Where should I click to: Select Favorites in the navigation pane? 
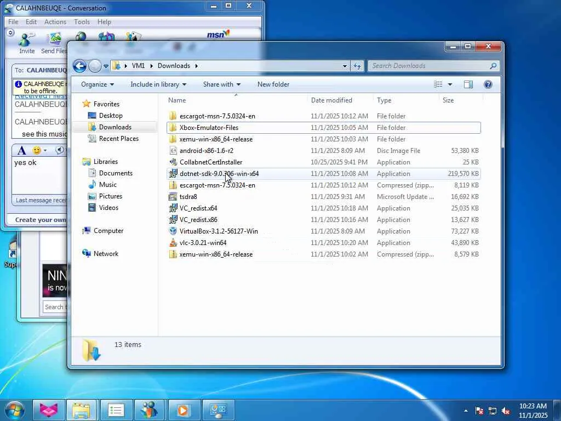point(106,104)
